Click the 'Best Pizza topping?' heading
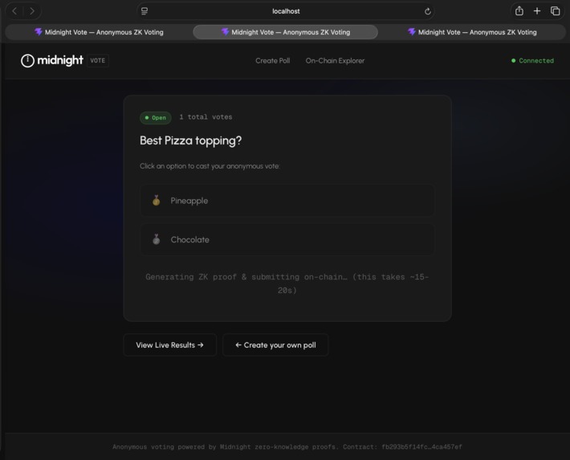This screenshot has width=570, height=460. click(x=190, y=140)
